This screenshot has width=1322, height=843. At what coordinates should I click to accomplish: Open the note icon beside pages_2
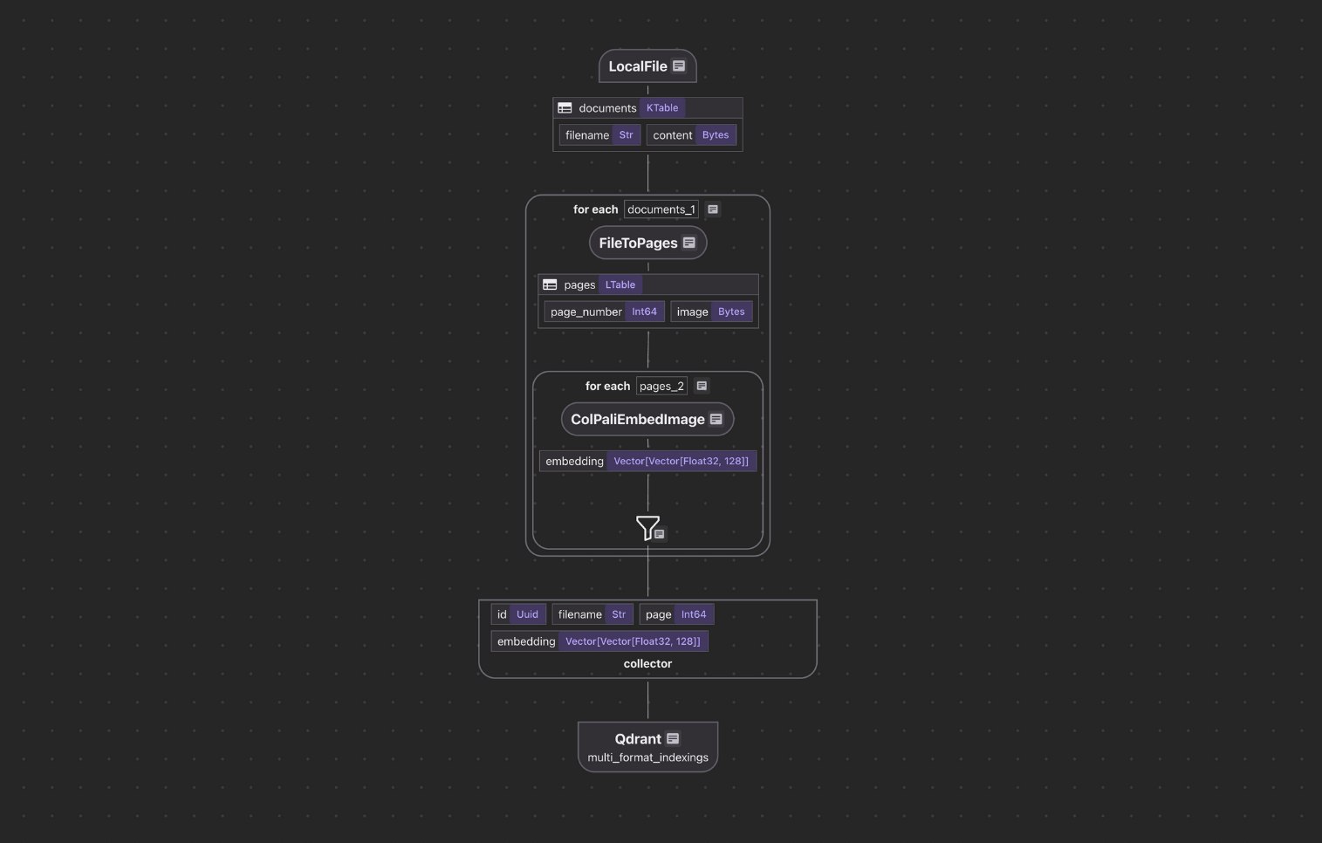[x=702, y=386]
